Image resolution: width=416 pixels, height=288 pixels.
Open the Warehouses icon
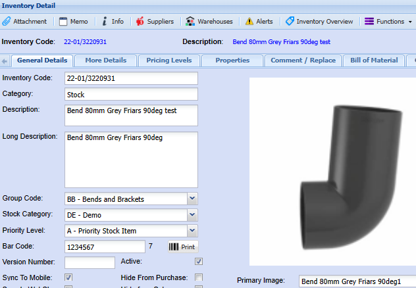click(x=191, y=21)
